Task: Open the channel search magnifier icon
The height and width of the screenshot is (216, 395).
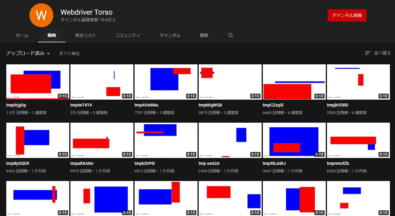Action: tap(231, 35)
